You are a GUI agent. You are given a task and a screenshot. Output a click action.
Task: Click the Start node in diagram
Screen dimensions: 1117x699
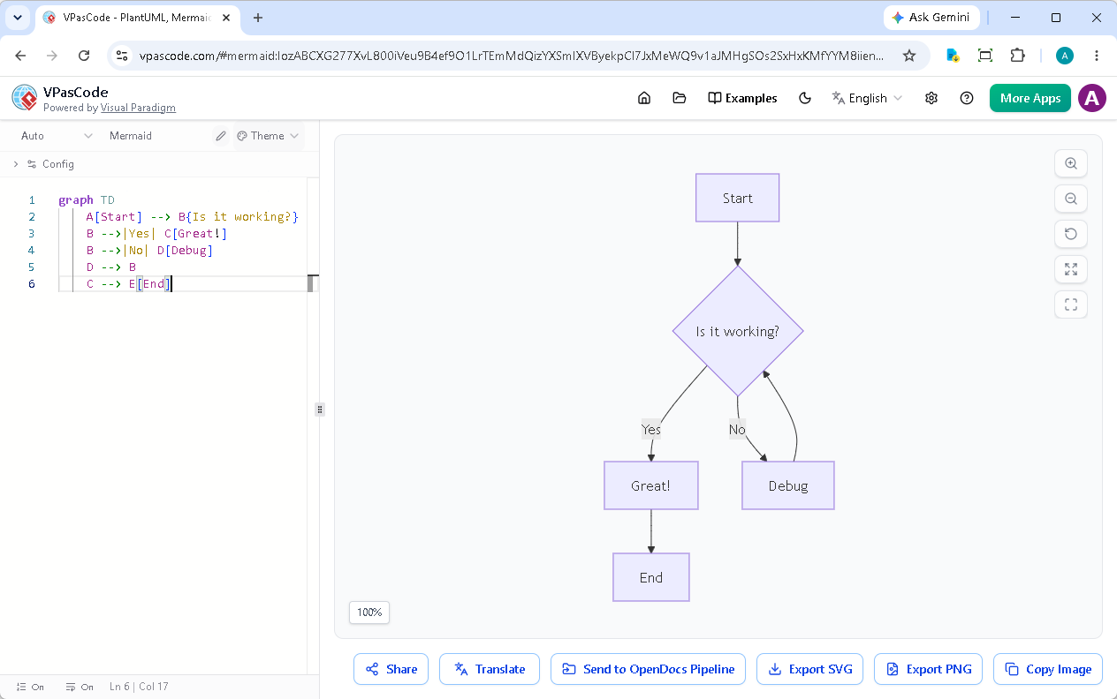(737, 198)
